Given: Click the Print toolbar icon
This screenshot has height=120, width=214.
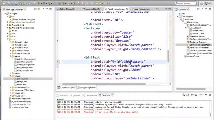Looking at the screenshot, I should [16, 3].
